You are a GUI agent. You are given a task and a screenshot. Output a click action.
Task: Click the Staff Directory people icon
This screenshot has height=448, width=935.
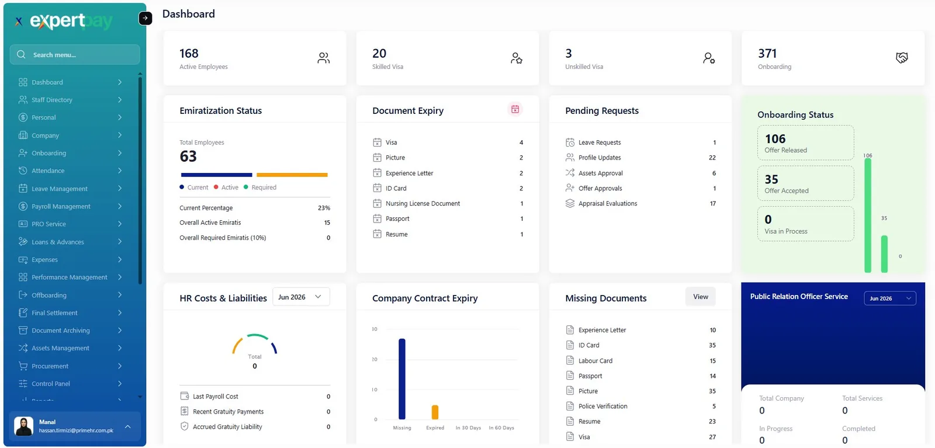[x=23, y=100]
